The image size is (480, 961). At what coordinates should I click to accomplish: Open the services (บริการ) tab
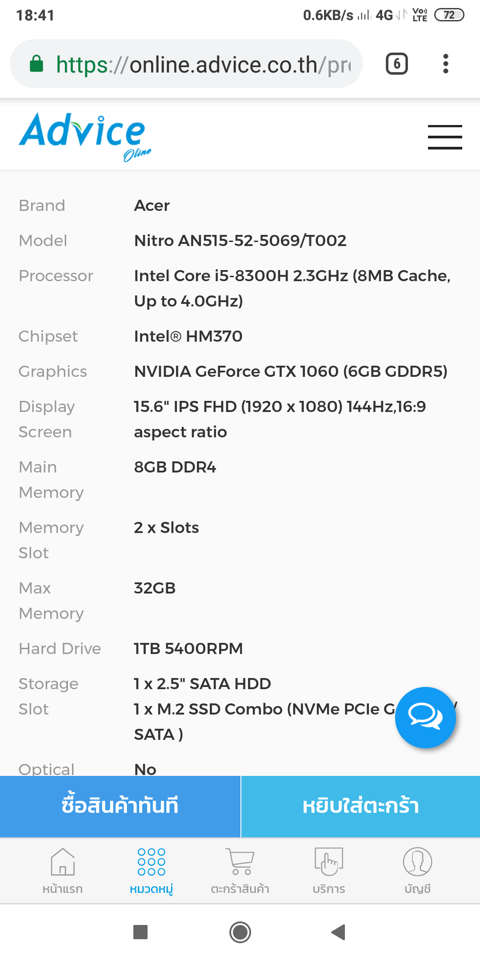[x=329, y=871]
